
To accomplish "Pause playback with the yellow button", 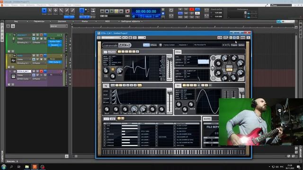I will coord(116,11).
